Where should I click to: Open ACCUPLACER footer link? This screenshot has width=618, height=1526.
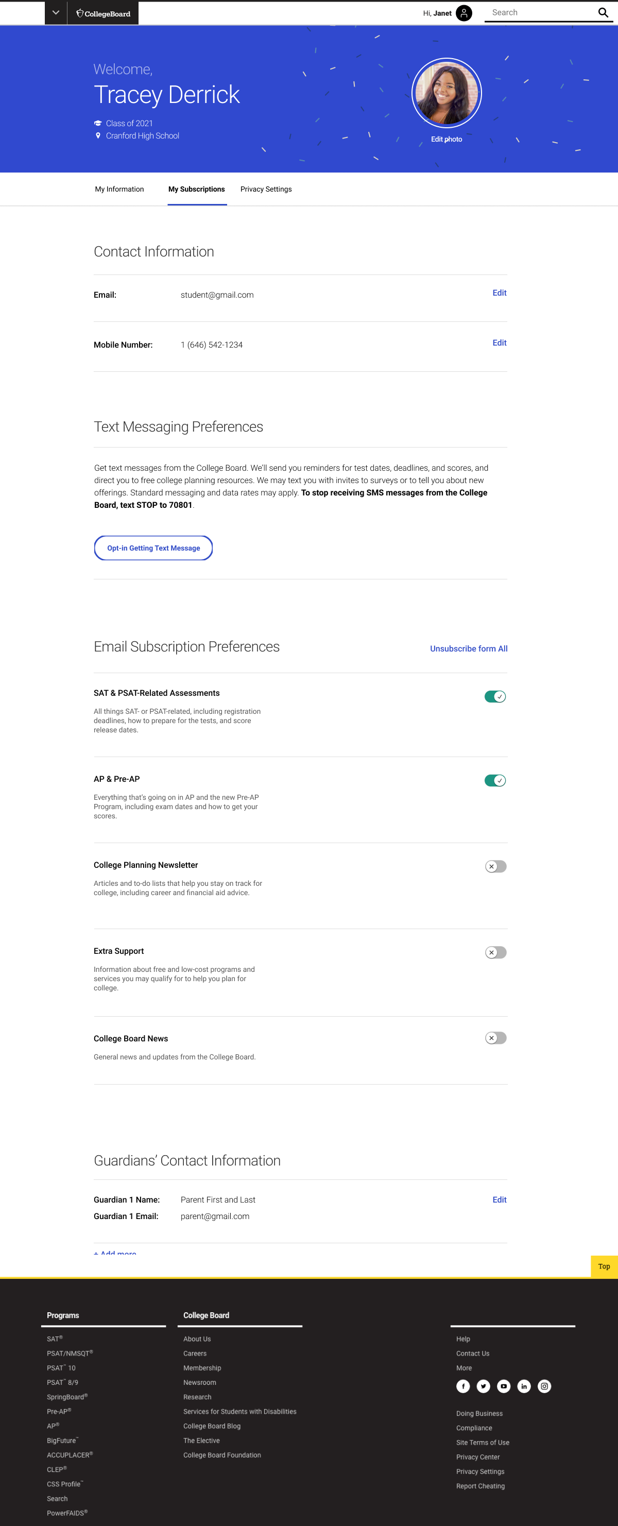click(70, 1455)
